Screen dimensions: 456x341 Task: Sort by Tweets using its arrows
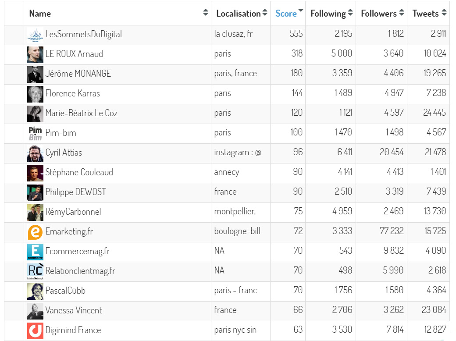pos(444,13)
